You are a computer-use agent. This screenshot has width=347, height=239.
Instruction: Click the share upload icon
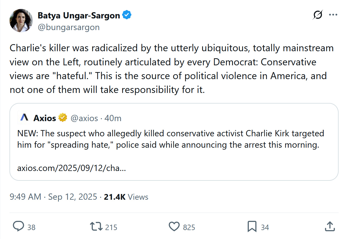[x=329, y=227]
